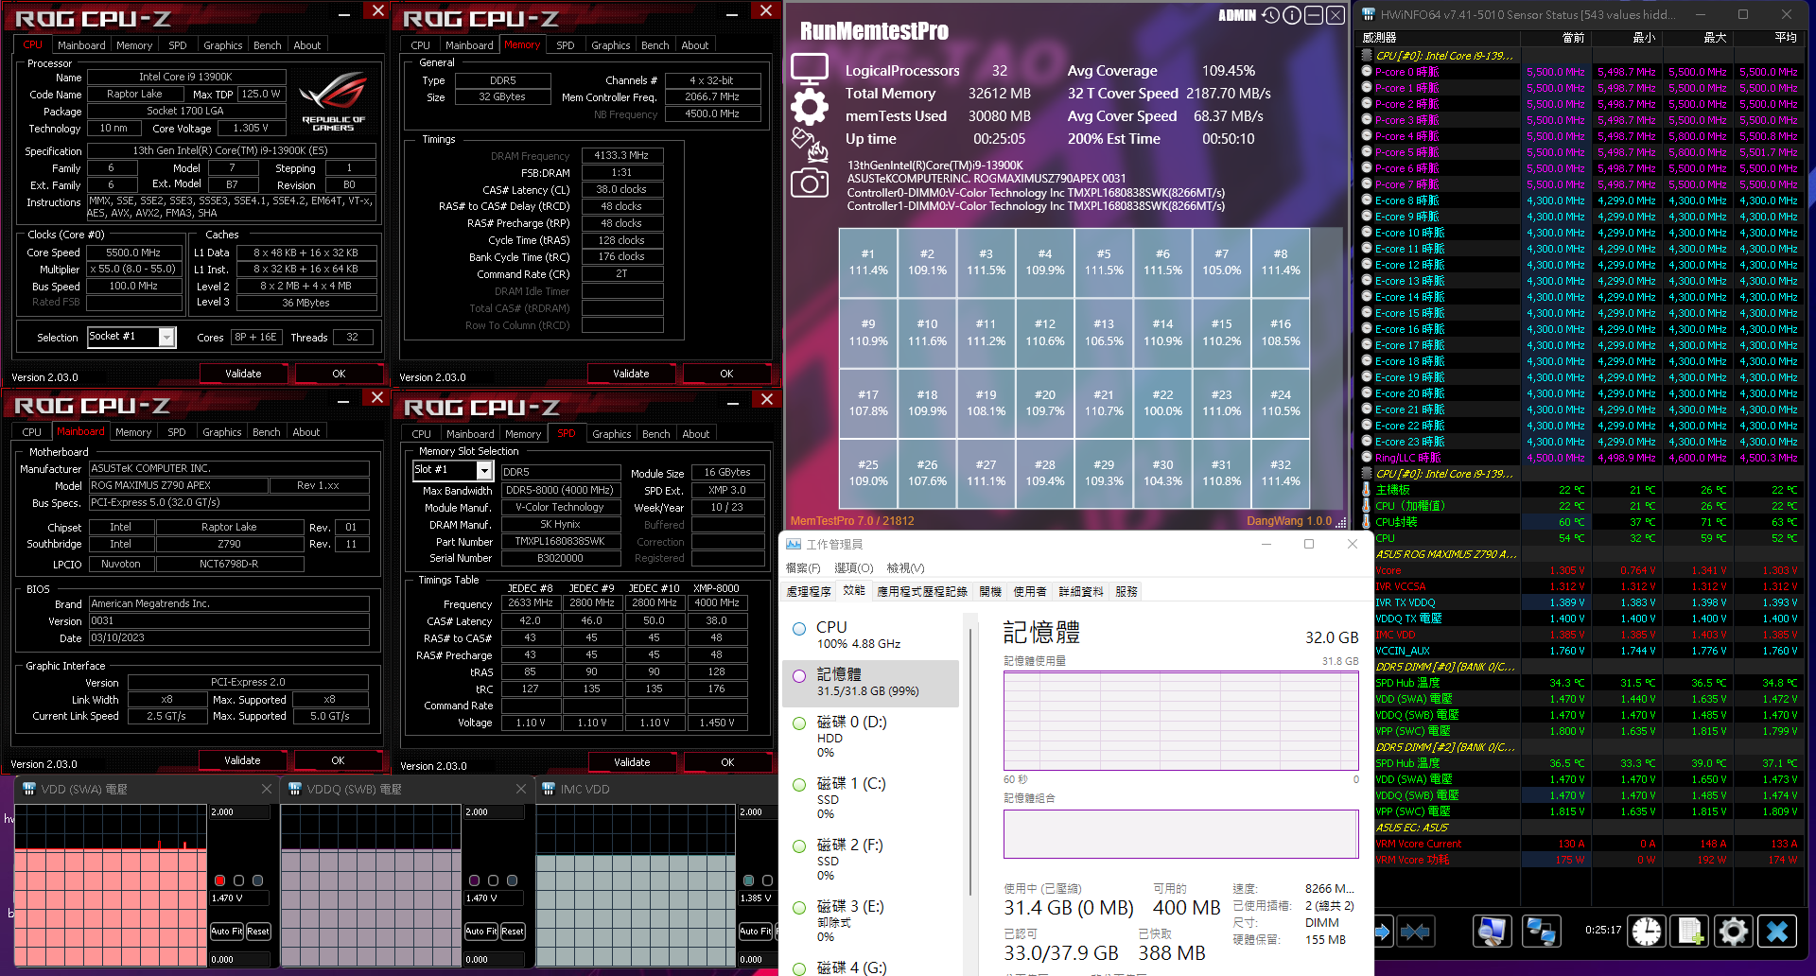This screenshot has width=1816, height=976.
Task: Select memory 記憶體 item in Task Manager sidebar
Action: (x=870, y=683)
